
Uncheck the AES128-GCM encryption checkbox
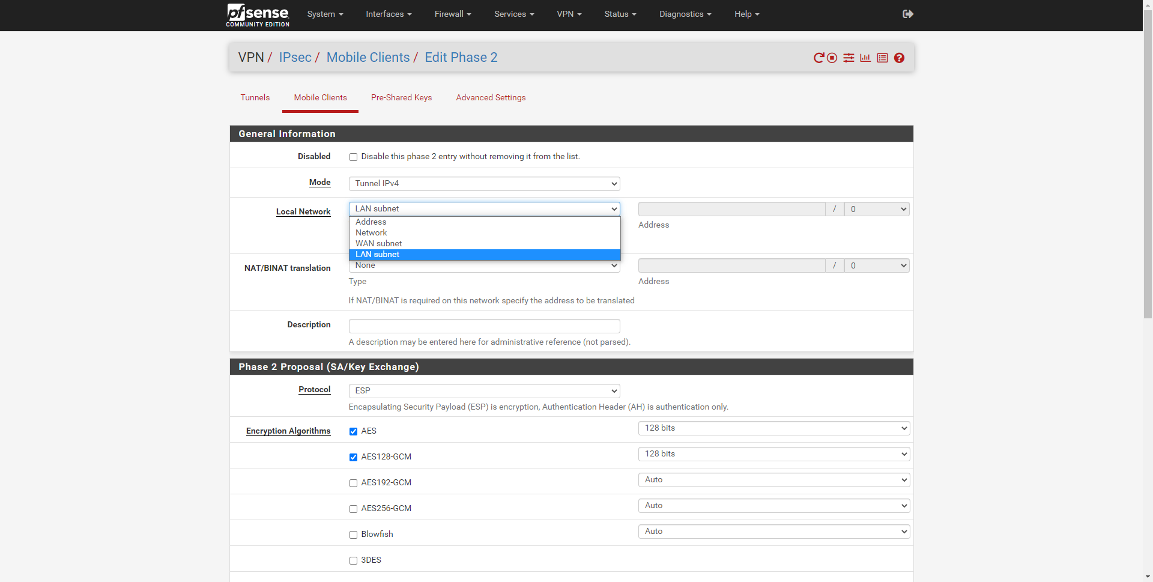(353, 457)
